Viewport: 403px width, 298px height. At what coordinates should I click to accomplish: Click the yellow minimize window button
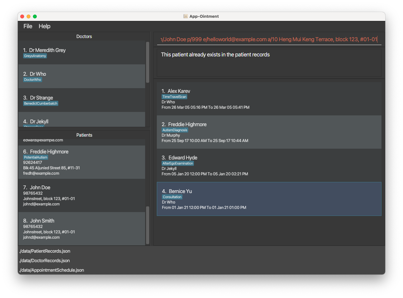[29, 16]
